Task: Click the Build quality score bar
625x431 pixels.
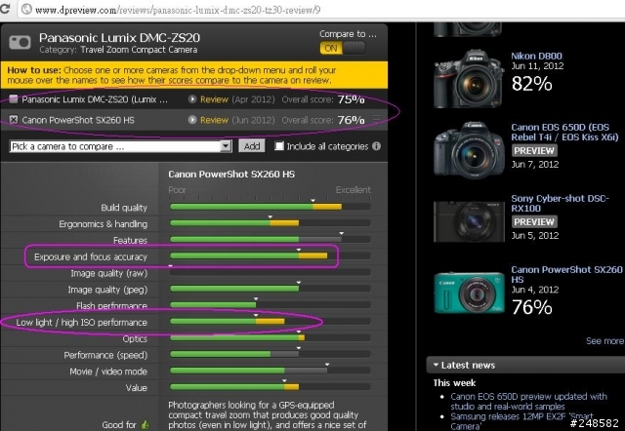Action: coord(271,207)
